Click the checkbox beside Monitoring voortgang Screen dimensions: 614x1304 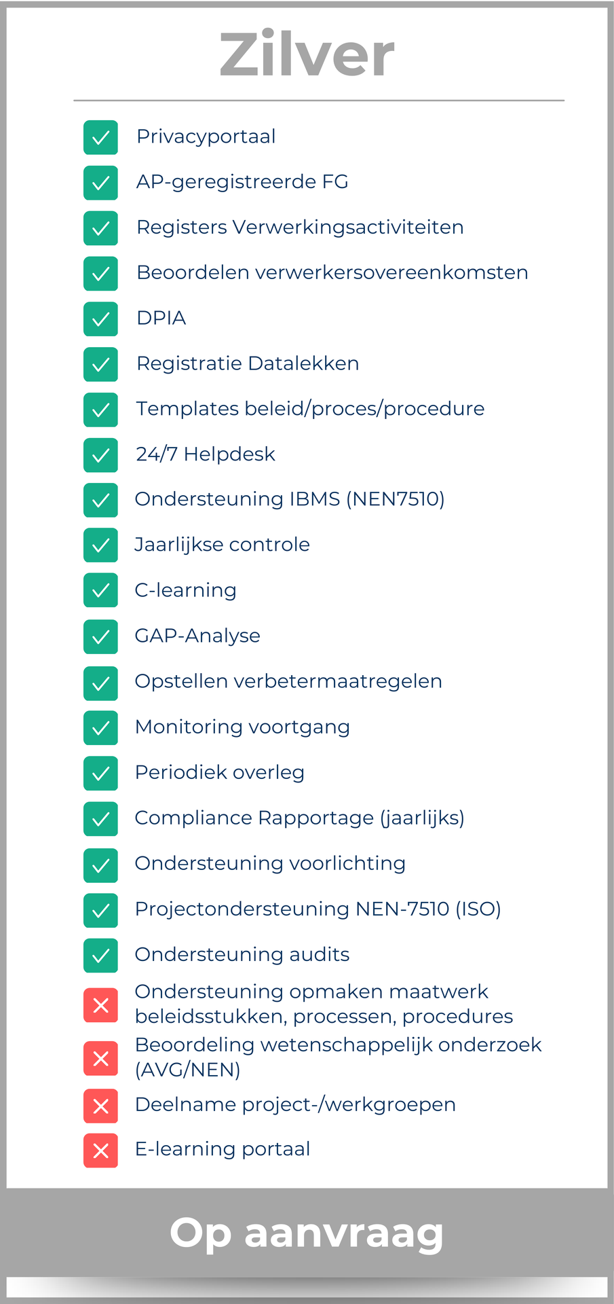tap(100, 727)
